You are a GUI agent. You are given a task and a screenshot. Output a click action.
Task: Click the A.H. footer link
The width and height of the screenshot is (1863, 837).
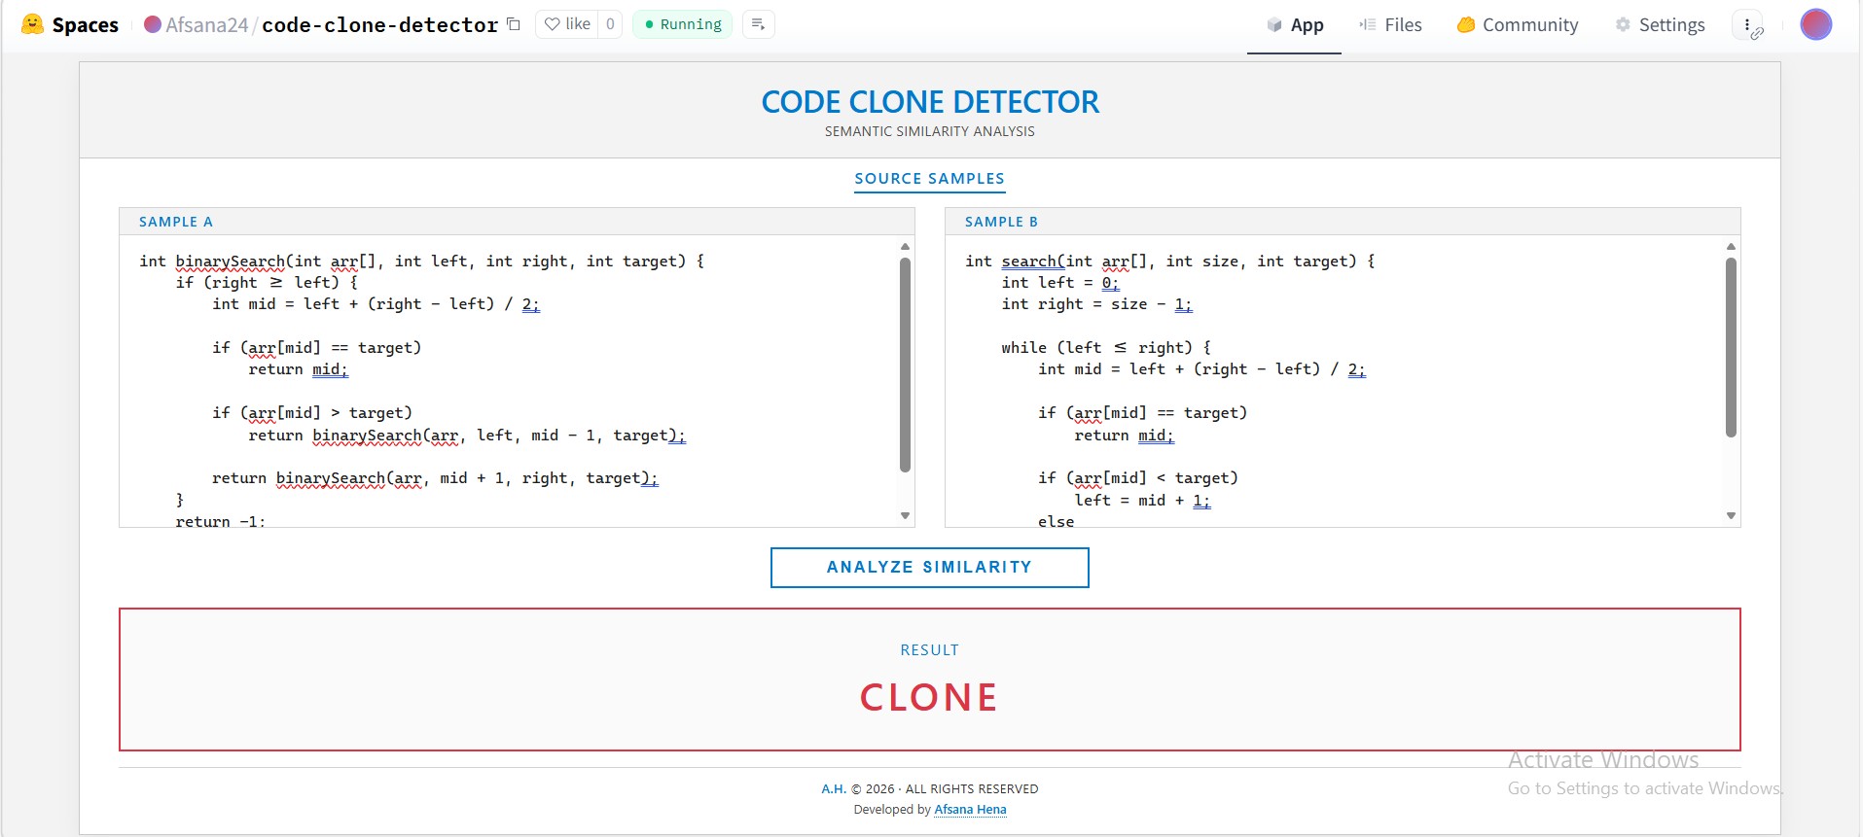[834, 789]
